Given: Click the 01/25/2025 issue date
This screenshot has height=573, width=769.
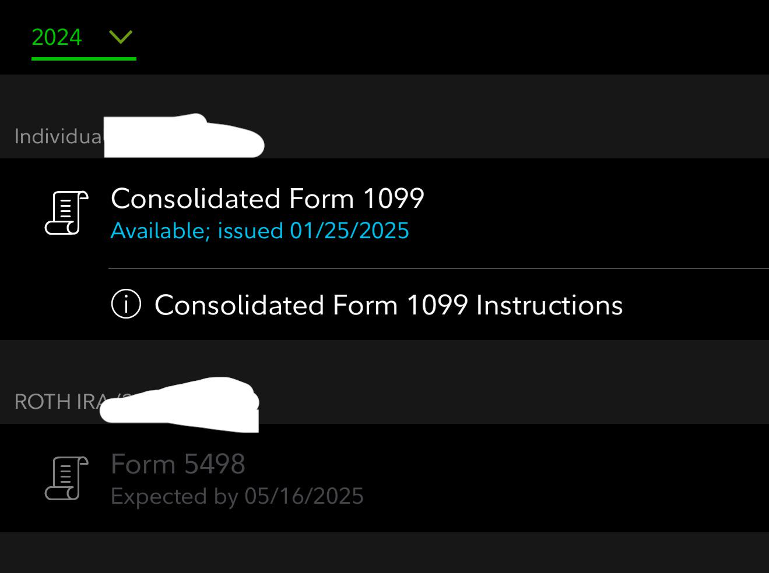Looking at the screenshot, I should pos(349,231).
